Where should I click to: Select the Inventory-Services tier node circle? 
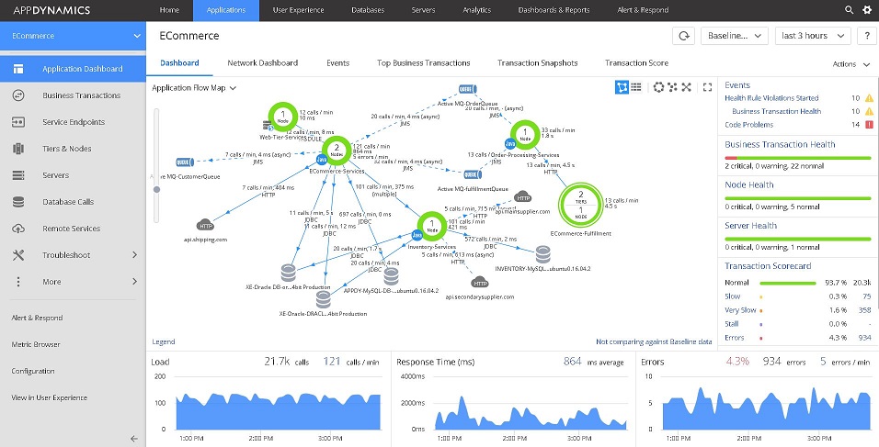coord(432,226)
